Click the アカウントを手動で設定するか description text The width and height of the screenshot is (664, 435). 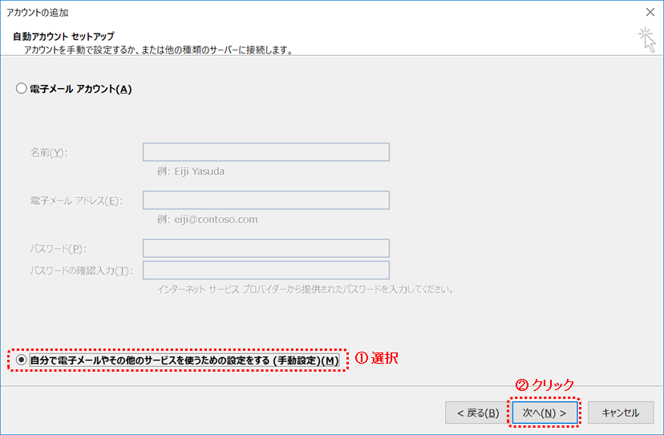pyautogui.click(x=158, y=50)
